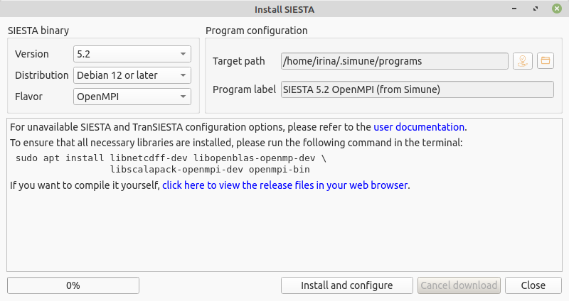Close window with green title bar X
Screen dimensions: 569x301
click(557, 9)
